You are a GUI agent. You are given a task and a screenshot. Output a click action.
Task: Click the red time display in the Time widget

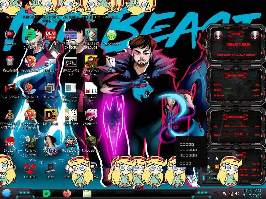point(239,45)
